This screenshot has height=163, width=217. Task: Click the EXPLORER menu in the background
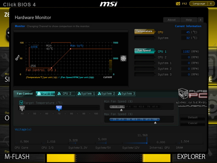(x=191, y=157)
